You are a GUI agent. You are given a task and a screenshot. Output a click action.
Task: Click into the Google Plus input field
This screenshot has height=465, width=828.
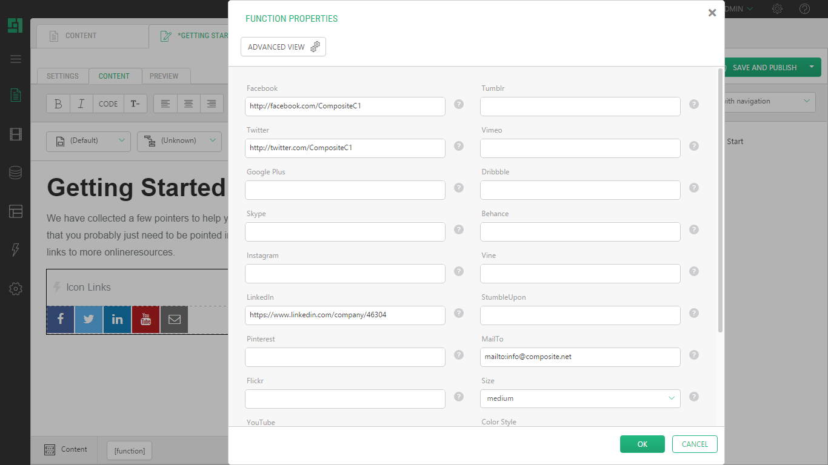345,190
